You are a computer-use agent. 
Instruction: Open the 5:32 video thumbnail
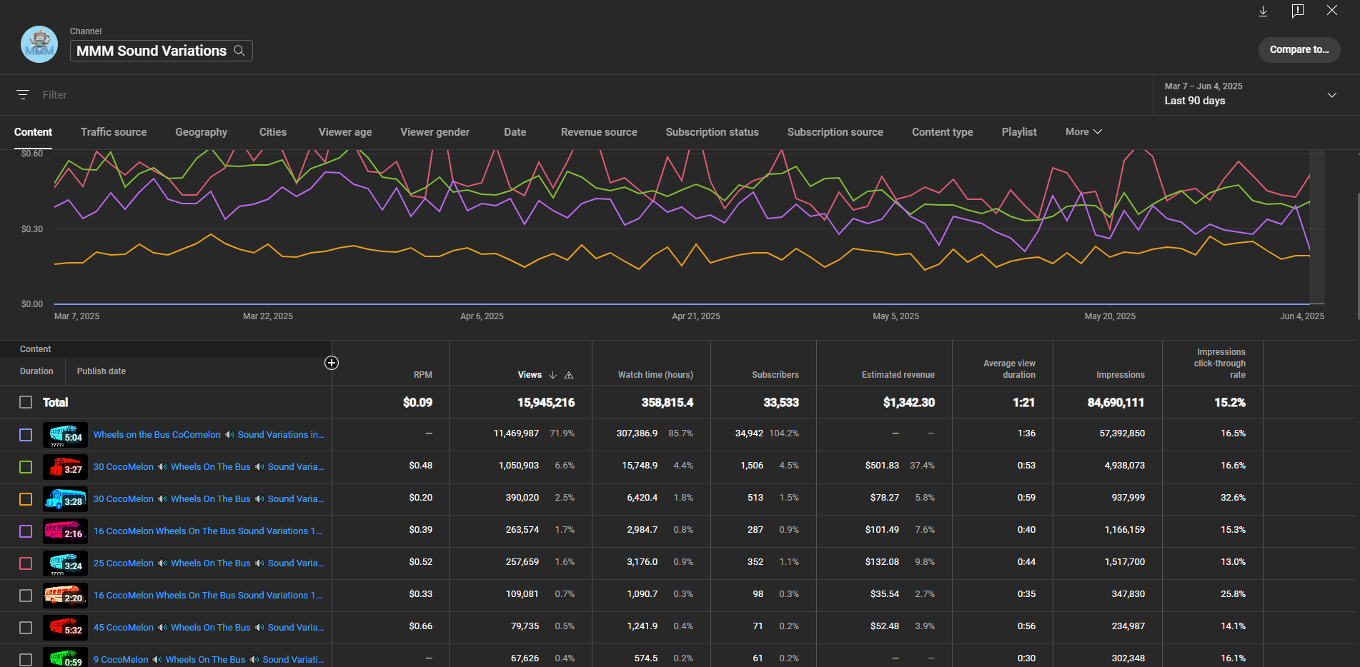tap(65, 628)
